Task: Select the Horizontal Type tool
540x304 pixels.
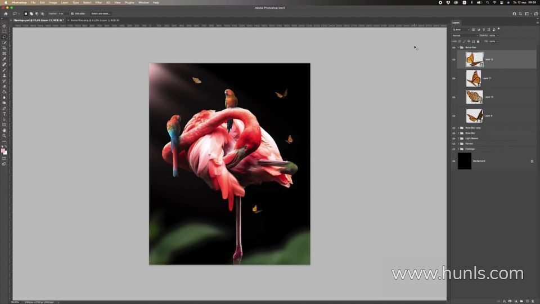Action: 4,114
